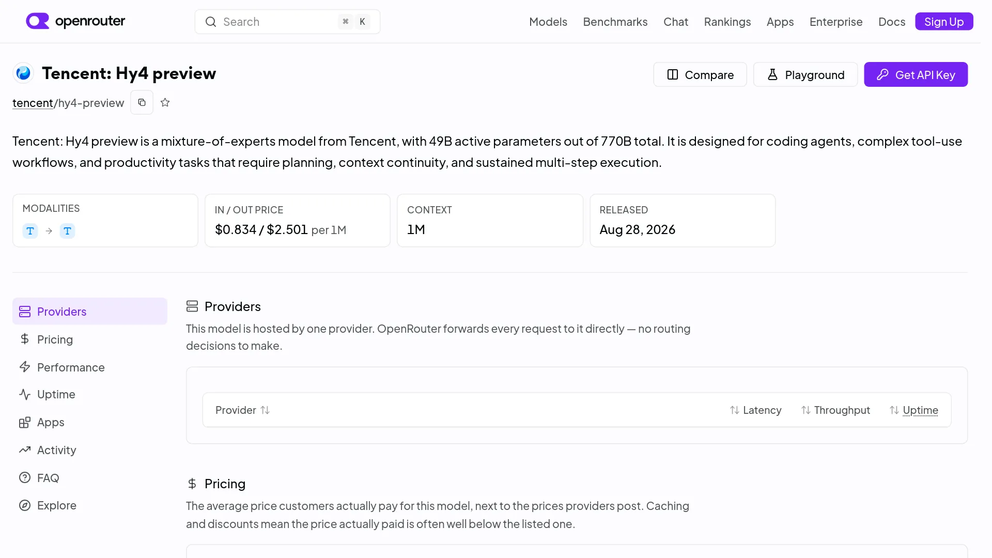Select Uptime in the sidebar

90,394
